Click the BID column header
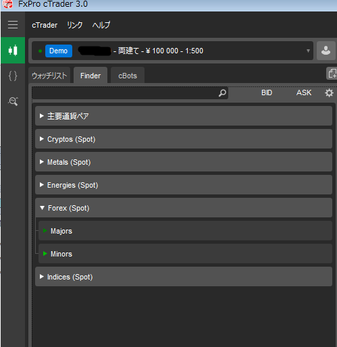 tap(267, 92)
